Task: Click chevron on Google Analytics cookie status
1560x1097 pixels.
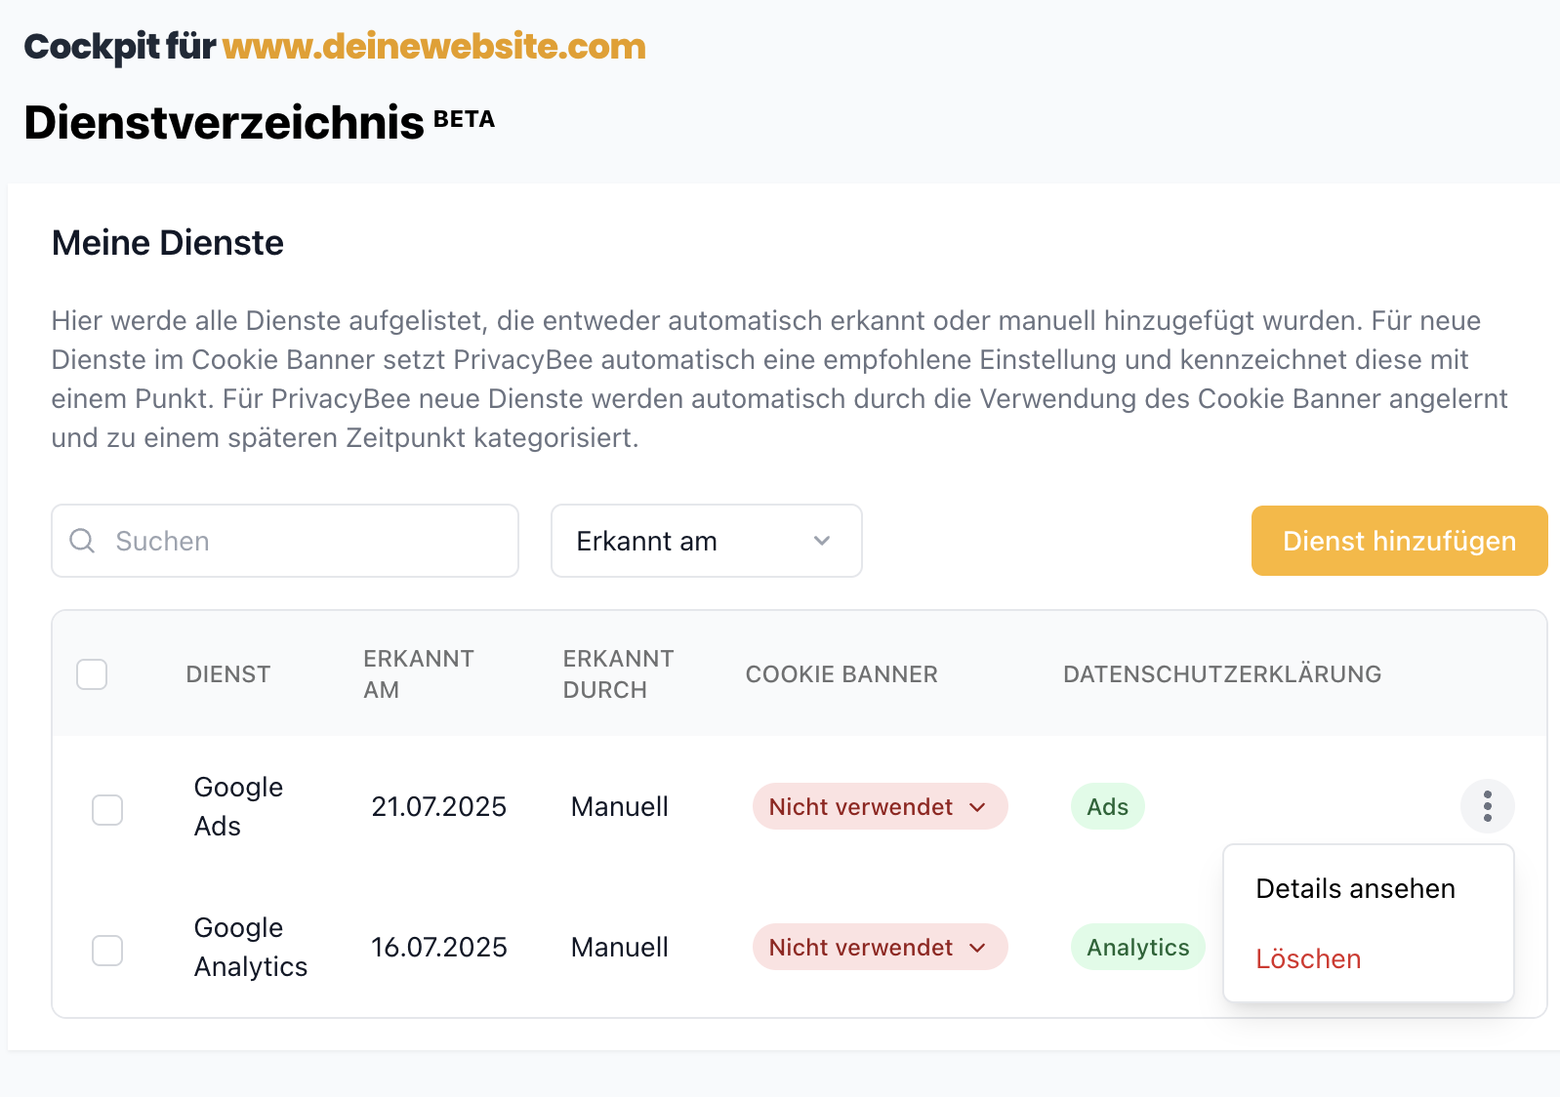Action: coord(977,948)
